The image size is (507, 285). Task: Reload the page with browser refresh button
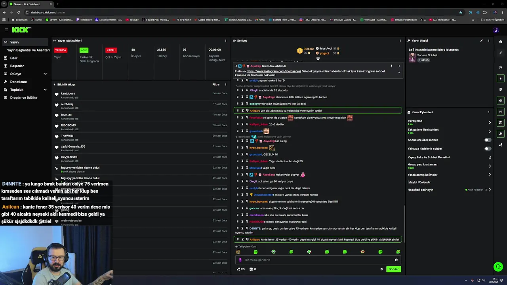coord(19,12)
